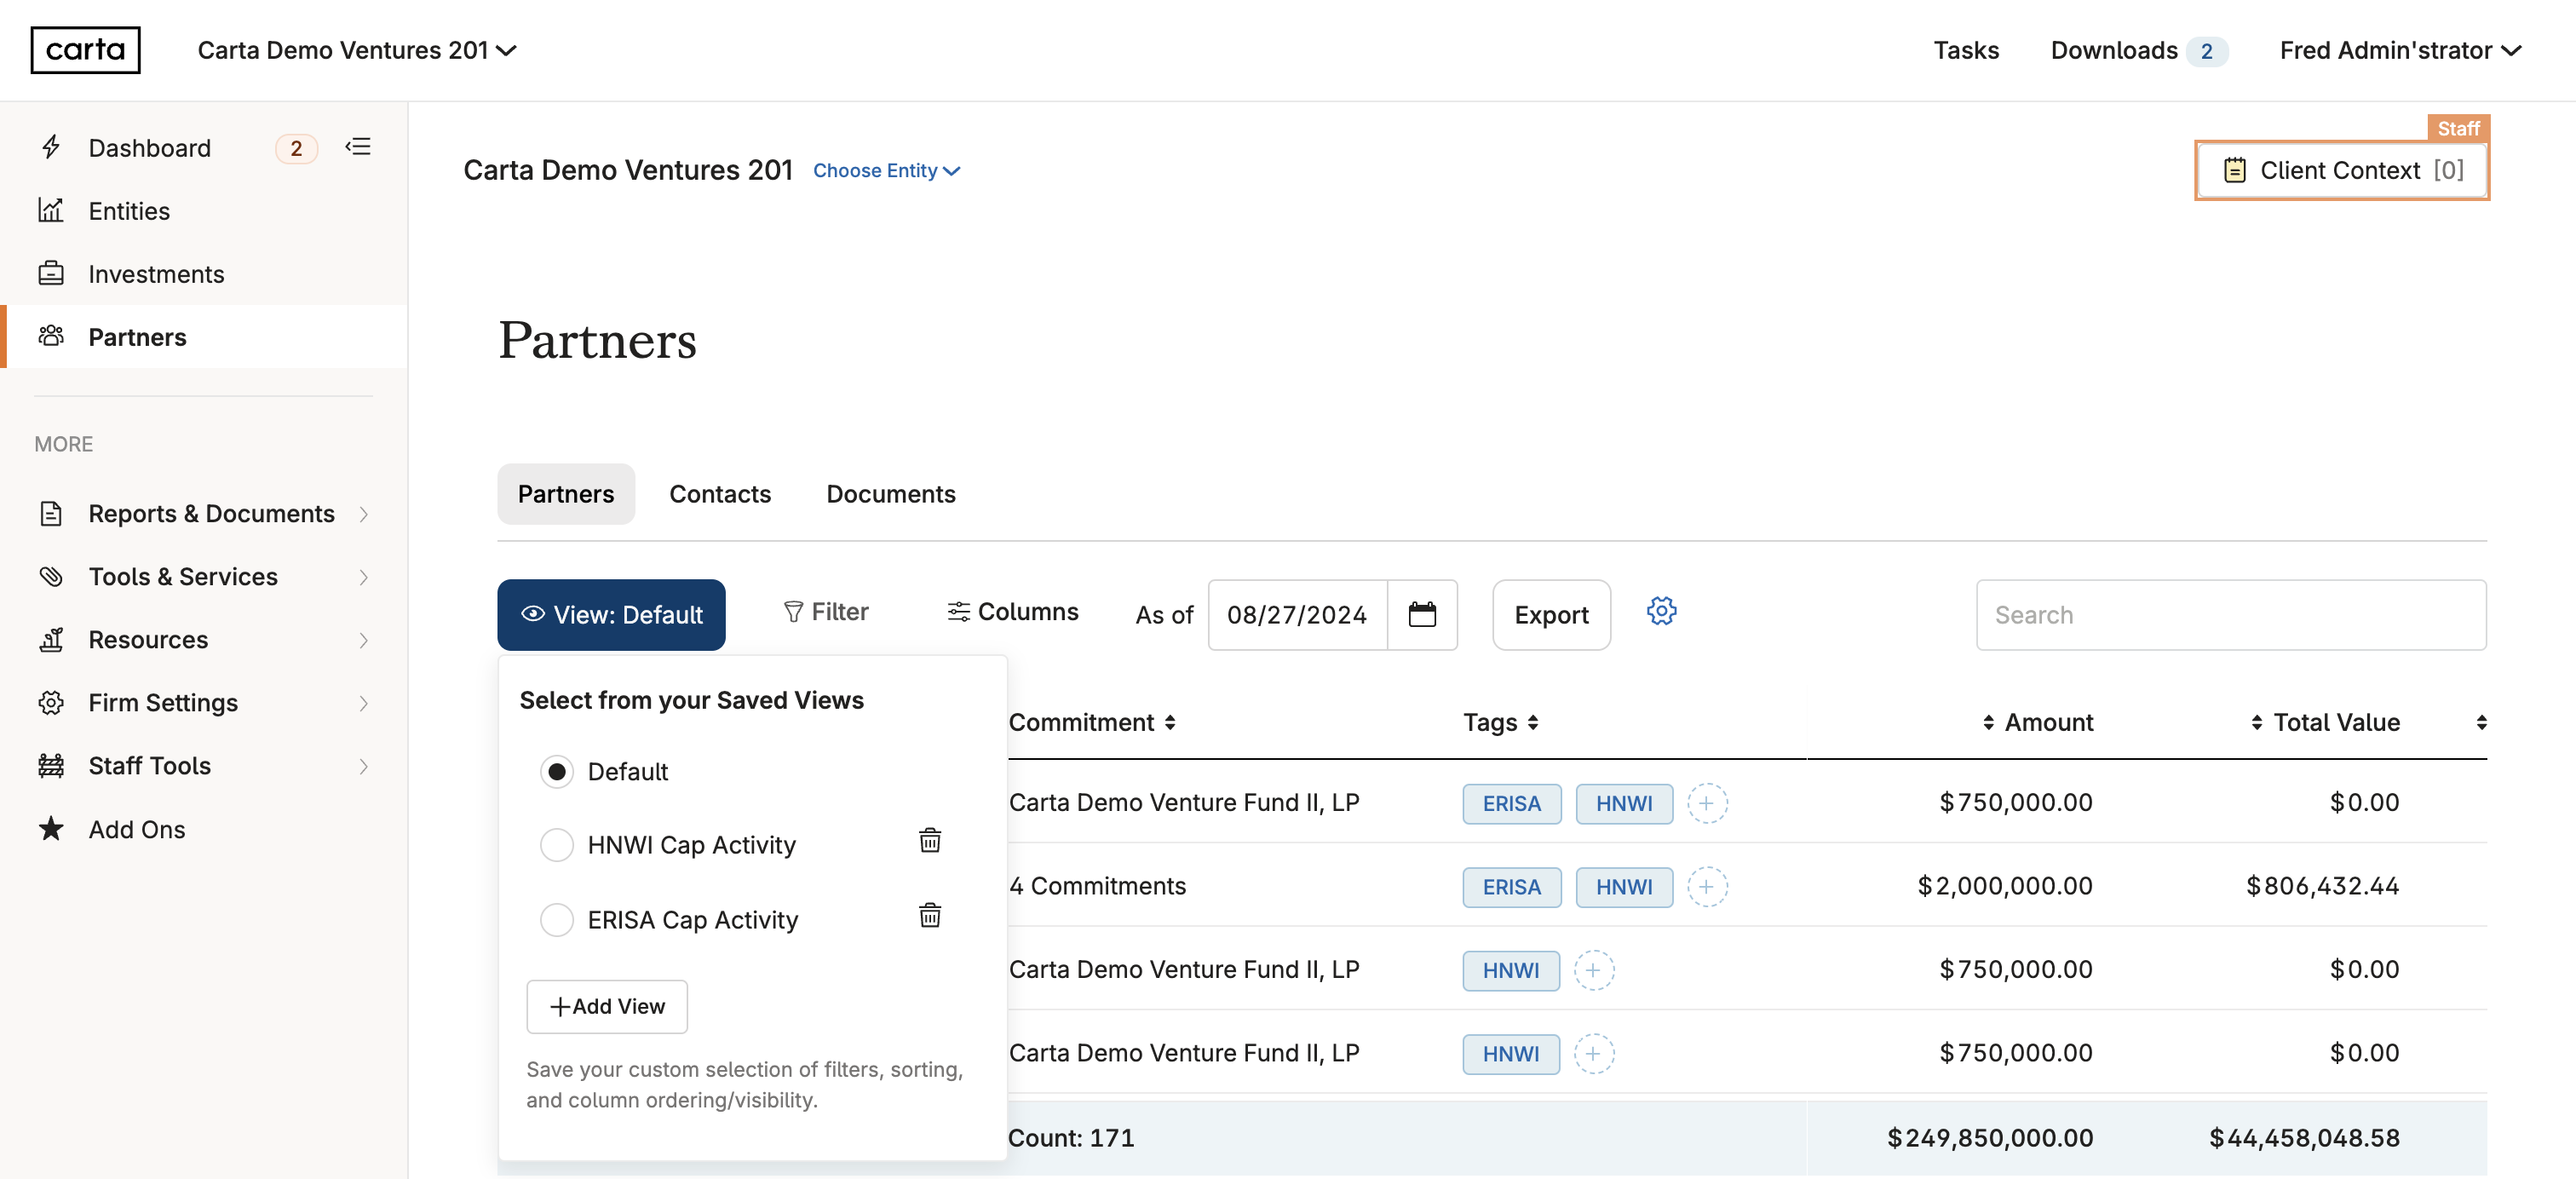The width and height of the screenshot is (2576, 1179).
Task: Click the calendar icon next to date
Action: (1423, 614)
